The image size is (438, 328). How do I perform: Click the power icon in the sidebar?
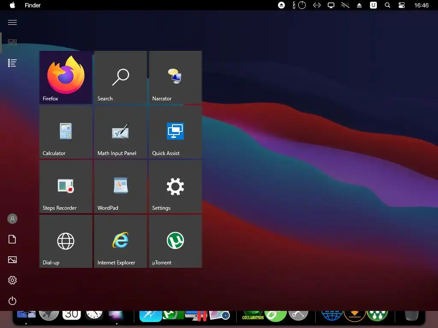12,301
